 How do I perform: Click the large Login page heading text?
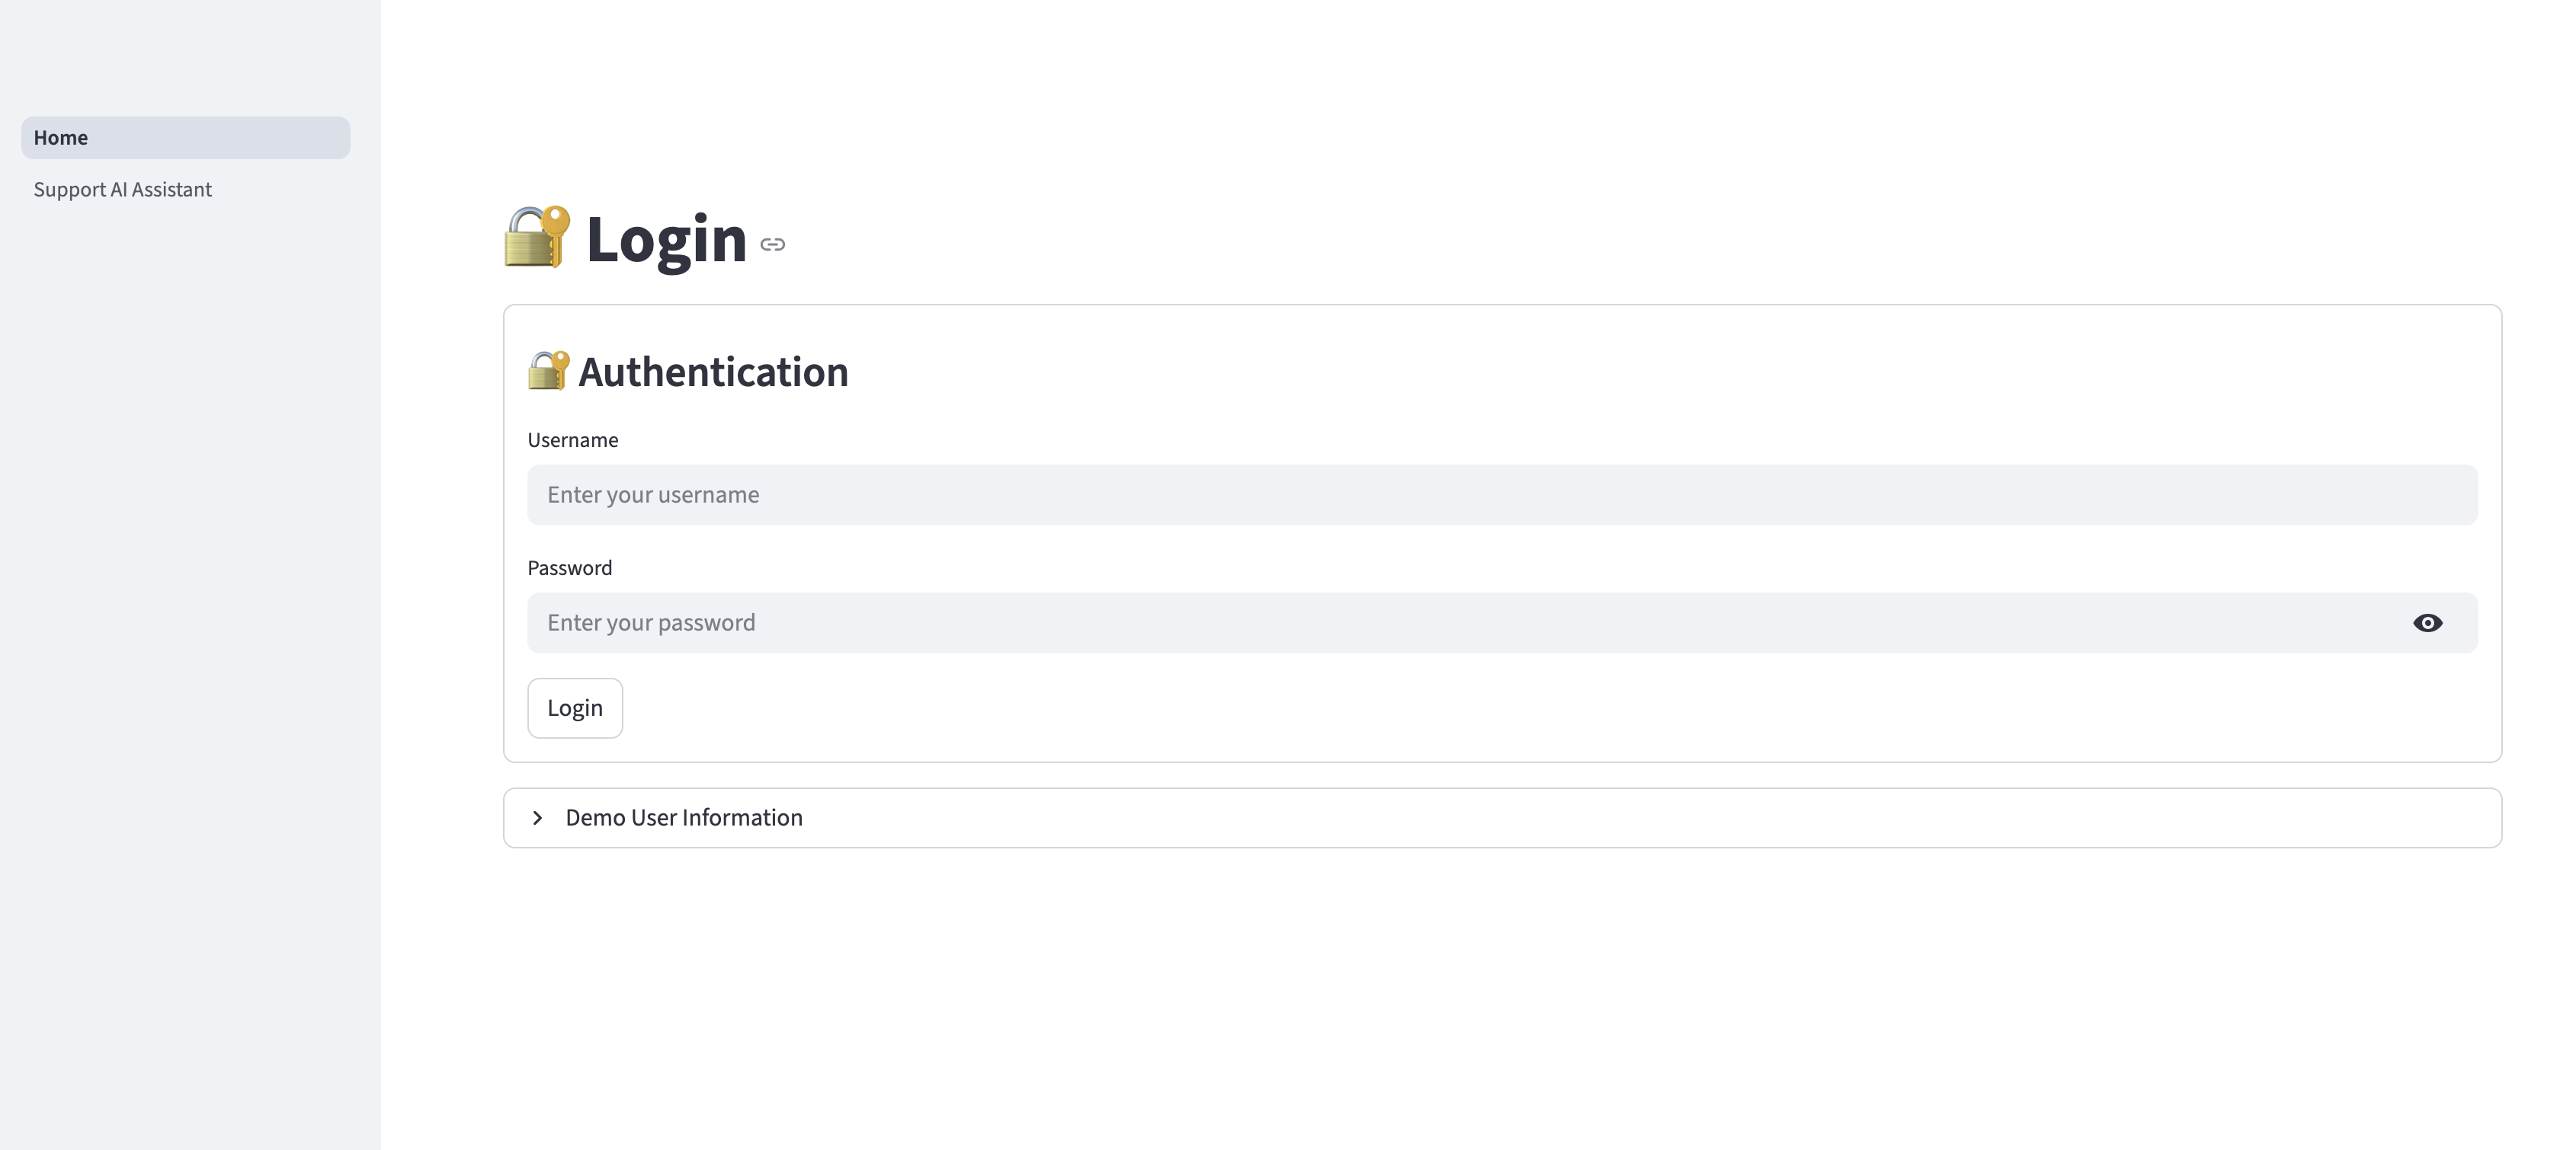[666, 241]
